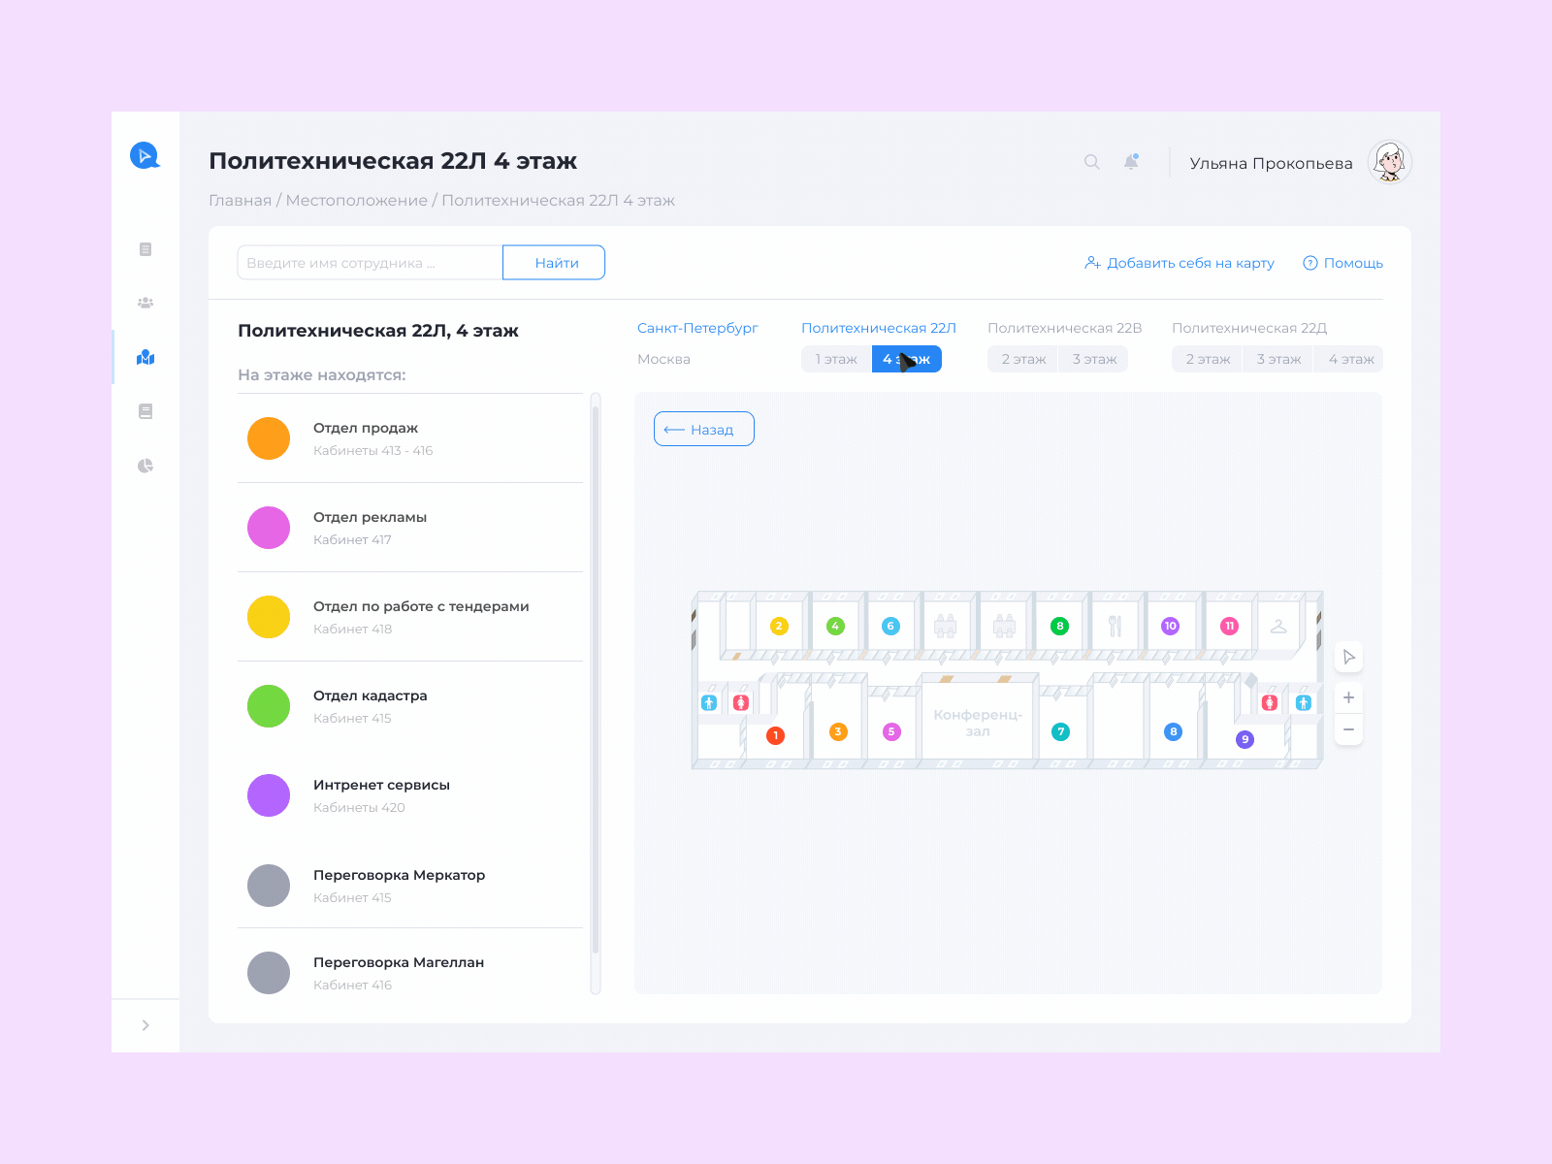The image size is (1552, 1164).
Task: Click red marker 1 on floor map
Action: click(x=775, y=735)
